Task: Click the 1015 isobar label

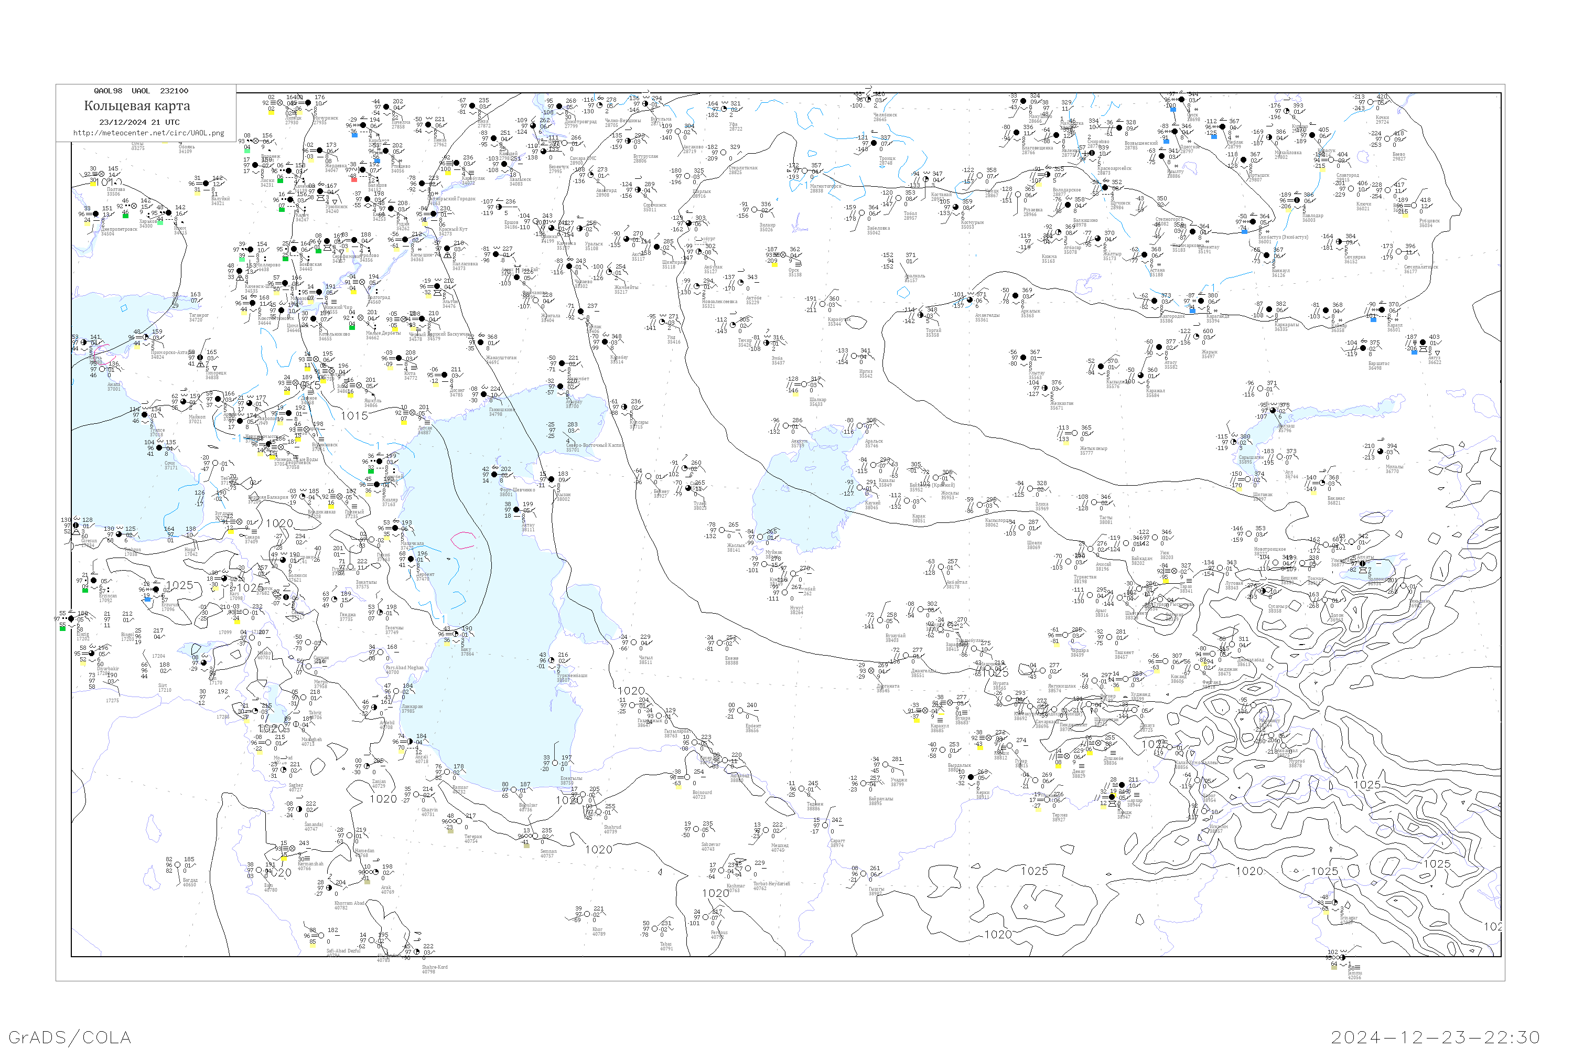Action: (x=354, y=415)
